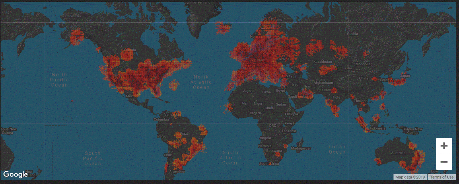This screenshot has width=459, height=184.
Task: Click the Indian Ocean label
Action: (x=337, y=149)
